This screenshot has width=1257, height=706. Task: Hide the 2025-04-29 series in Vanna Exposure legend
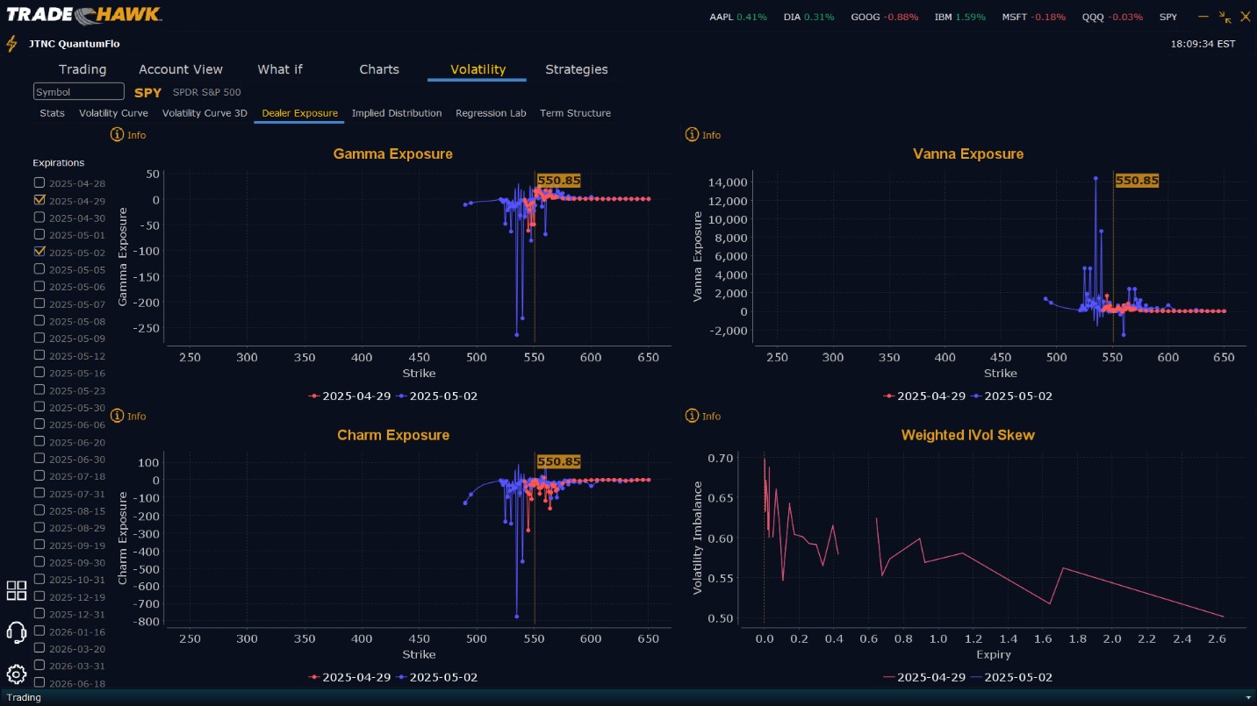[x=924, y=396]
